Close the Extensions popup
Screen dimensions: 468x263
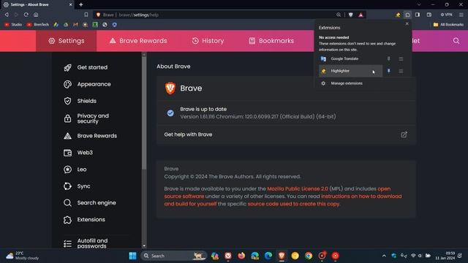[x=407, y=24]
